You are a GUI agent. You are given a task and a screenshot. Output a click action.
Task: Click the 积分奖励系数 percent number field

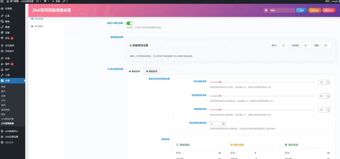pyautogui.click(x=322, y=82)
